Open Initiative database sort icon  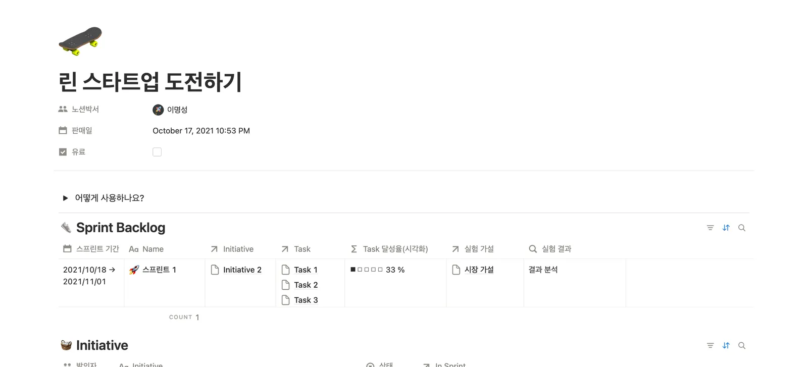(x=726, y=345)
